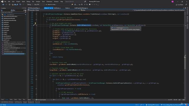Switch to Node.cs tab

(68, 8)
